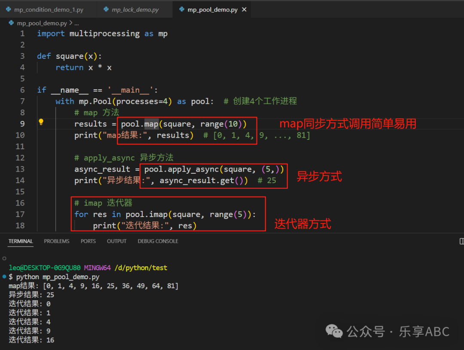This screenshot has width=464, height=350.
Task: Click the '# map 方法' comment
Action: click(97, 112)
